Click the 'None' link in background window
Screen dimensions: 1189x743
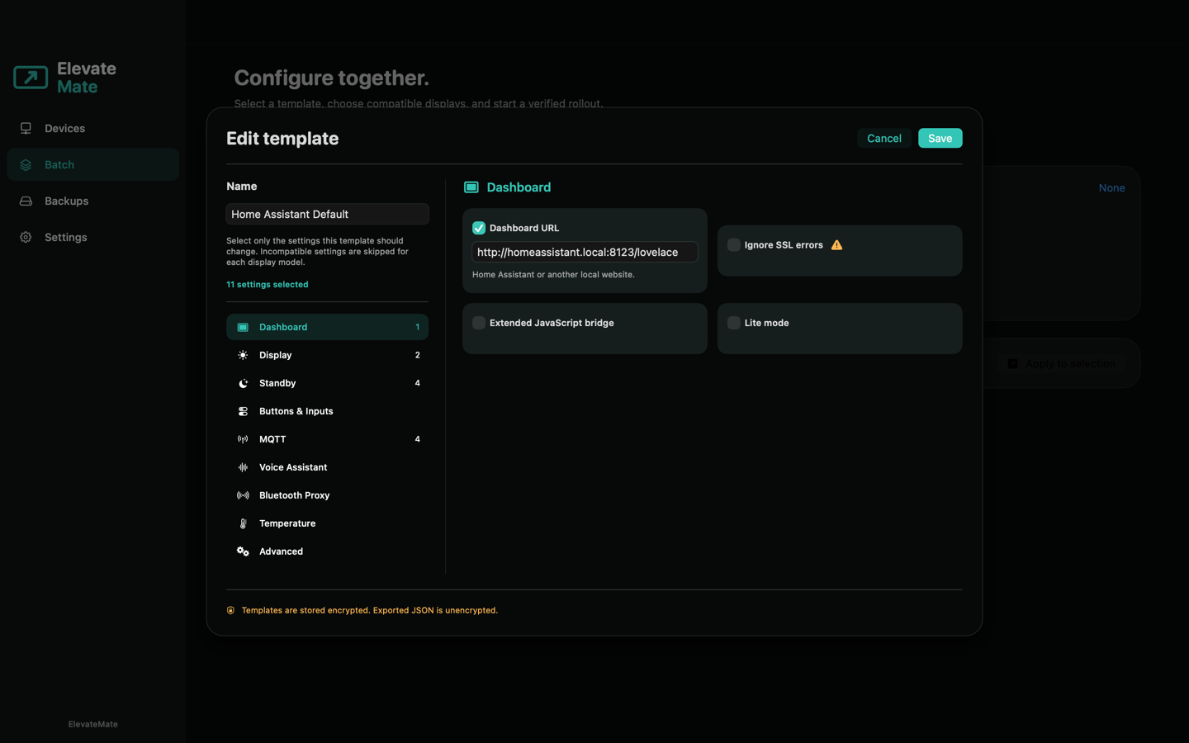pyautogui.click(x=1111, y=187)
